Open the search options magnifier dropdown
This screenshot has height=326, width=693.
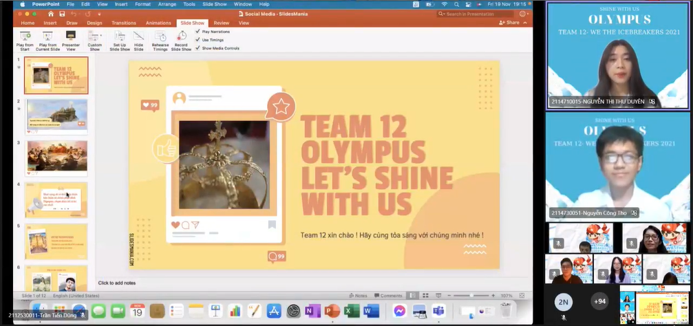pos(441,14)
